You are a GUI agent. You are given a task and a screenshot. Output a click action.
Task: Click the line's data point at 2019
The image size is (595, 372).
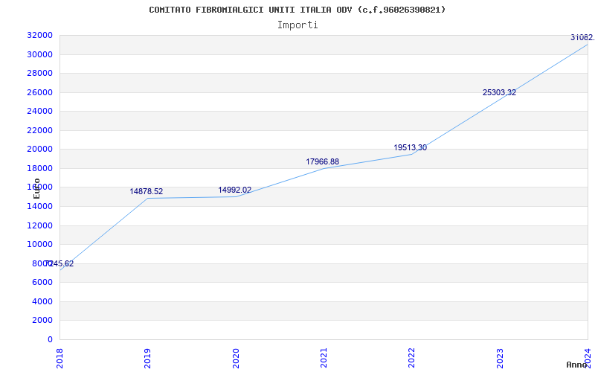point(147,198)
